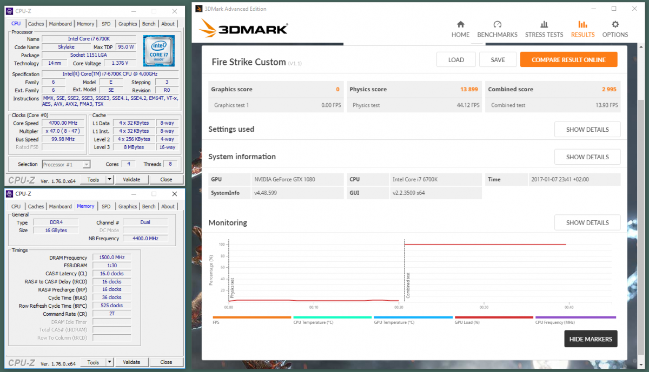
Task: Click the Intel Core i7 logo badge
Action: (x=158, y=51)
